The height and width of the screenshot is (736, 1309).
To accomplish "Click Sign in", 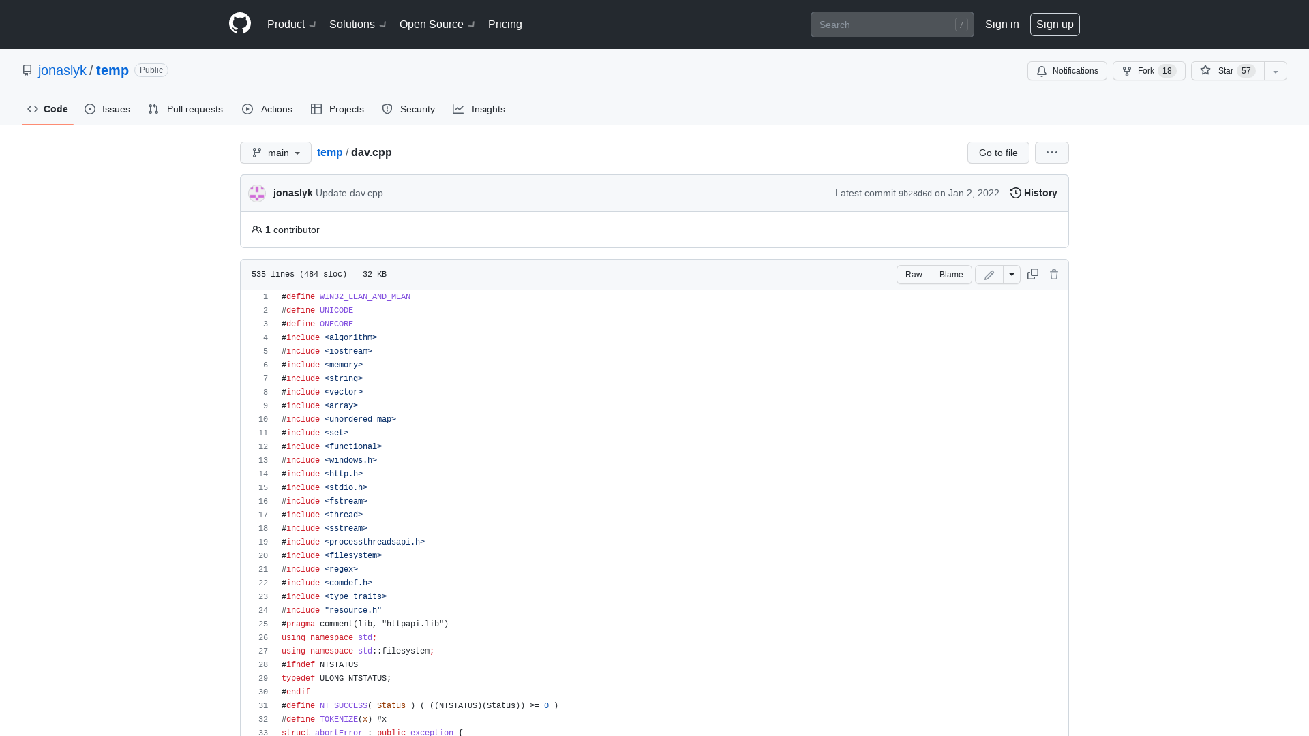I will [x=1002, y=24].
